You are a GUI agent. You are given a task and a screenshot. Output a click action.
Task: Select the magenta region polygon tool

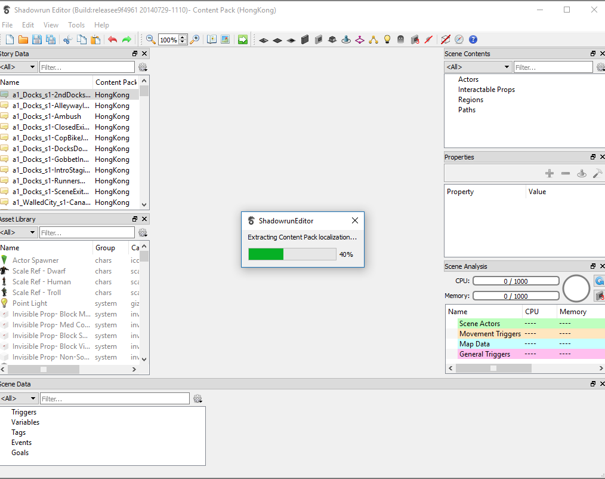[360, 39]
